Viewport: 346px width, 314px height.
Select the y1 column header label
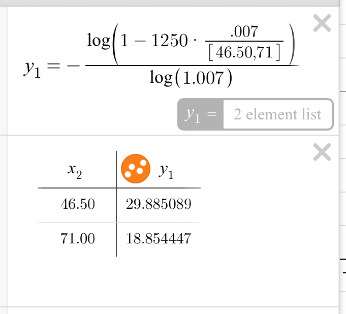pos(166,172)
